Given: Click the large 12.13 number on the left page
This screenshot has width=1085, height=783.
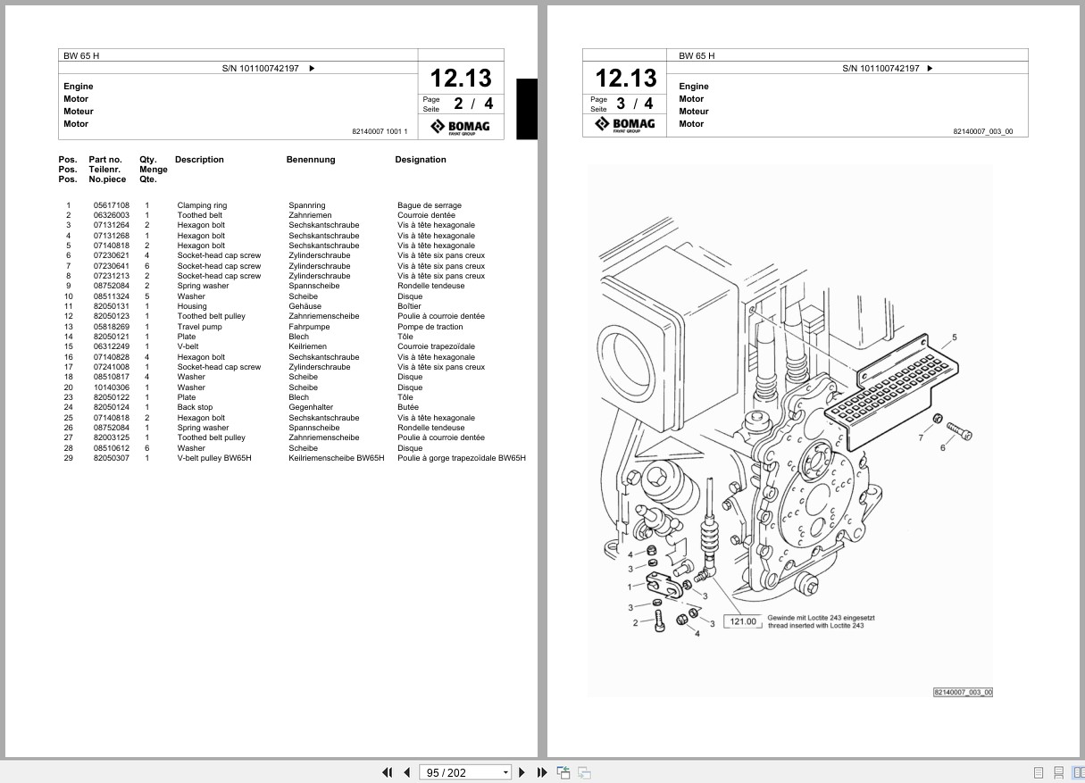Looking at the screenshot, I should coord(461,78).
